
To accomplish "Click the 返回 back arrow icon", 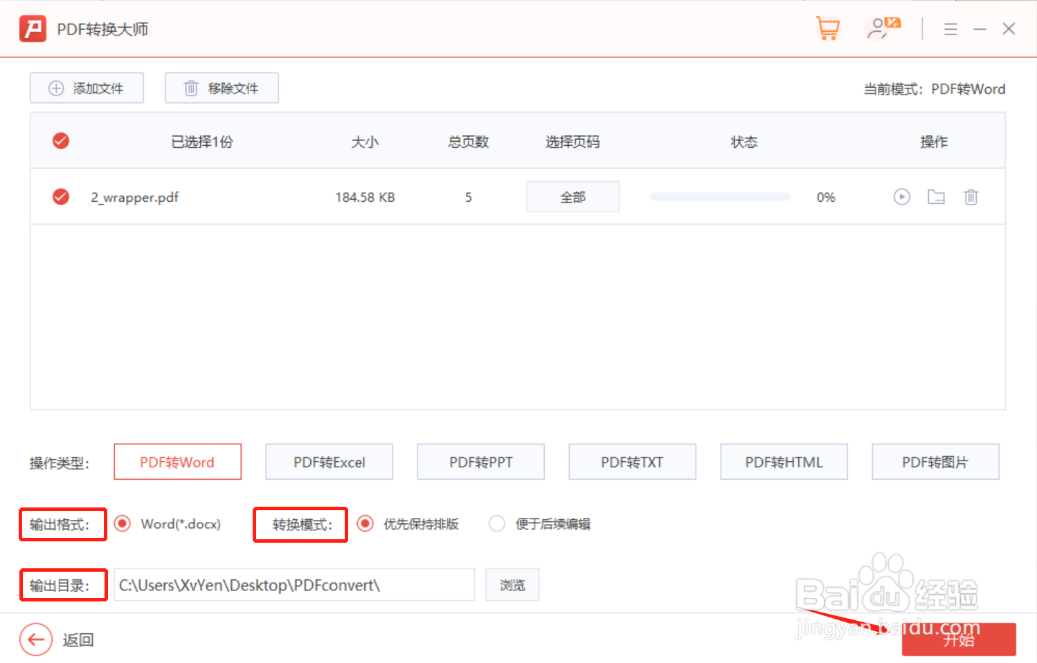I will tap(36, 639).
